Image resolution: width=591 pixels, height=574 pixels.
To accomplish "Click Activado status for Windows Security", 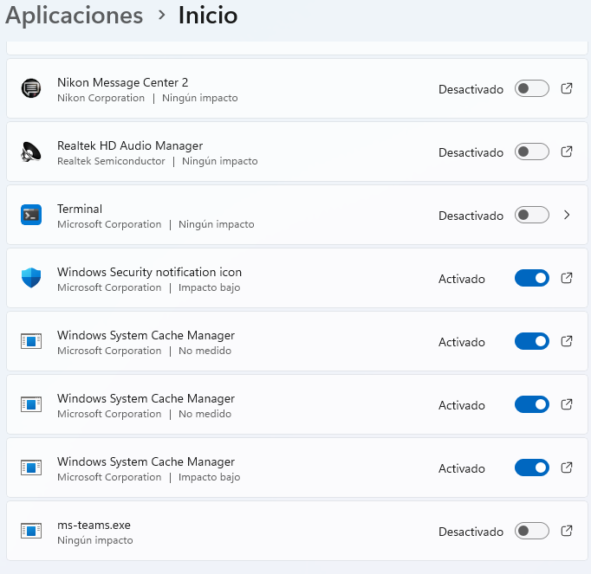I will (461, 279).
